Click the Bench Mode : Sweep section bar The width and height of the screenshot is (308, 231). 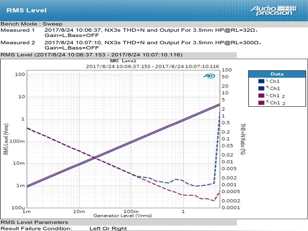point(154,24)
